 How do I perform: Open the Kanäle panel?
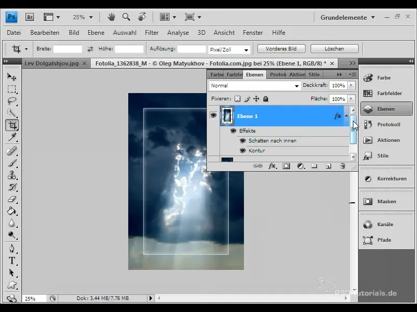click(386, 224)
